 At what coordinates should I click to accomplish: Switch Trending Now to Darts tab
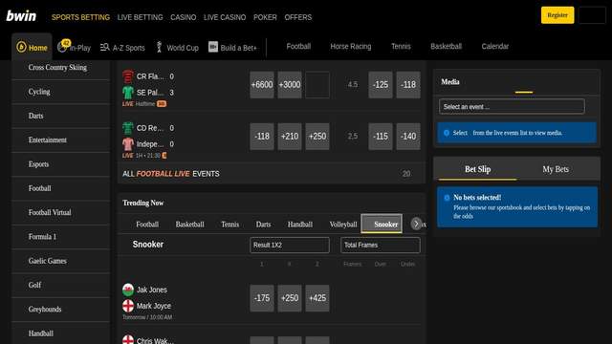(264, 225)
